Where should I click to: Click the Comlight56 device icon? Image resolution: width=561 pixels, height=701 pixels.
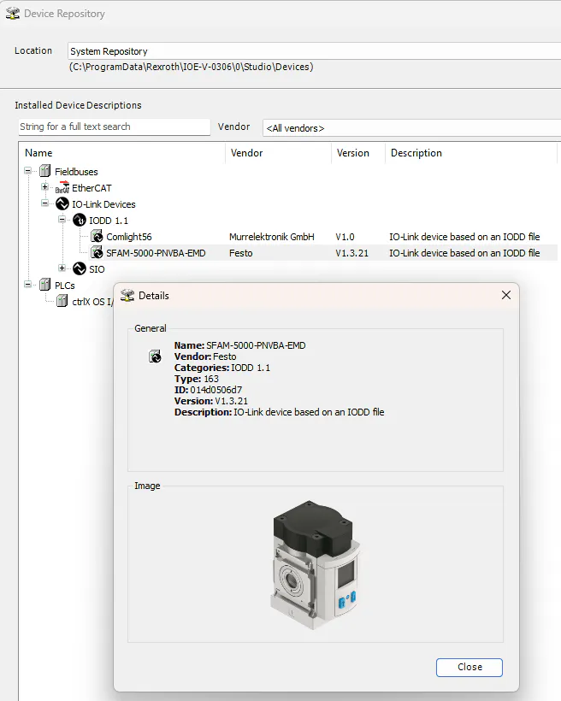point(97,237)
